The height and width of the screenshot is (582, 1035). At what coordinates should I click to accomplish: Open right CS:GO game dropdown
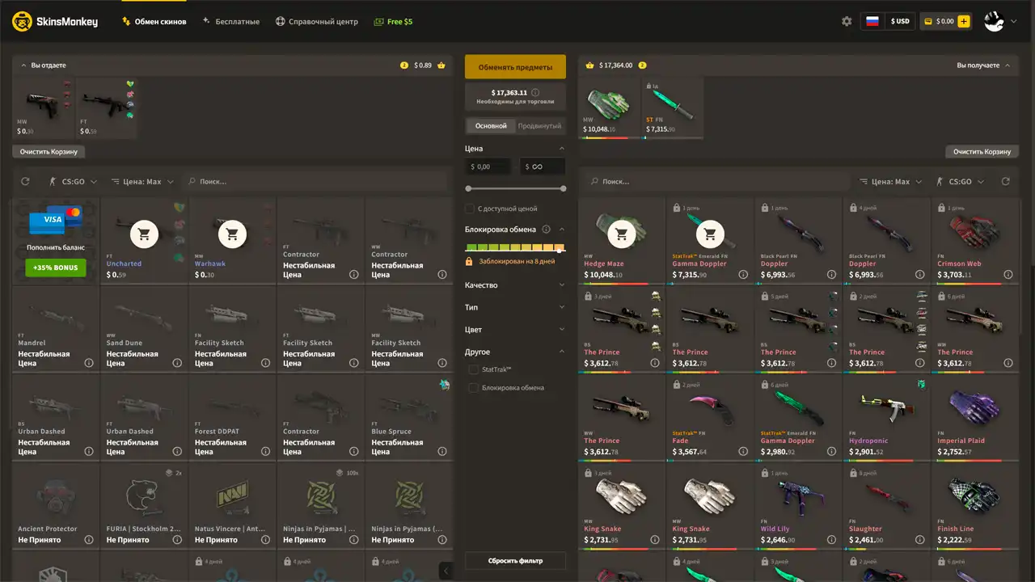960,182
